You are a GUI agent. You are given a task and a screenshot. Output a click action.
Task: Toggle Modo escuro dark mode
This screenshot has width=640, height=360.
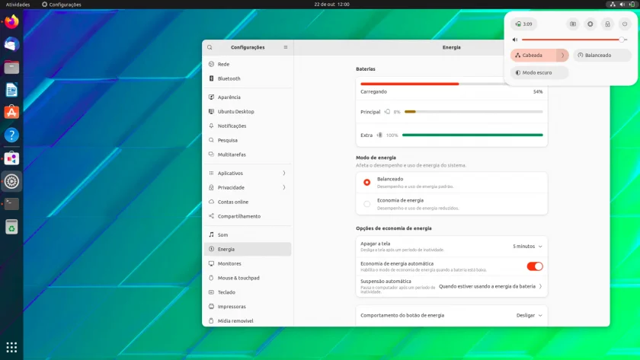pos(539,72)
